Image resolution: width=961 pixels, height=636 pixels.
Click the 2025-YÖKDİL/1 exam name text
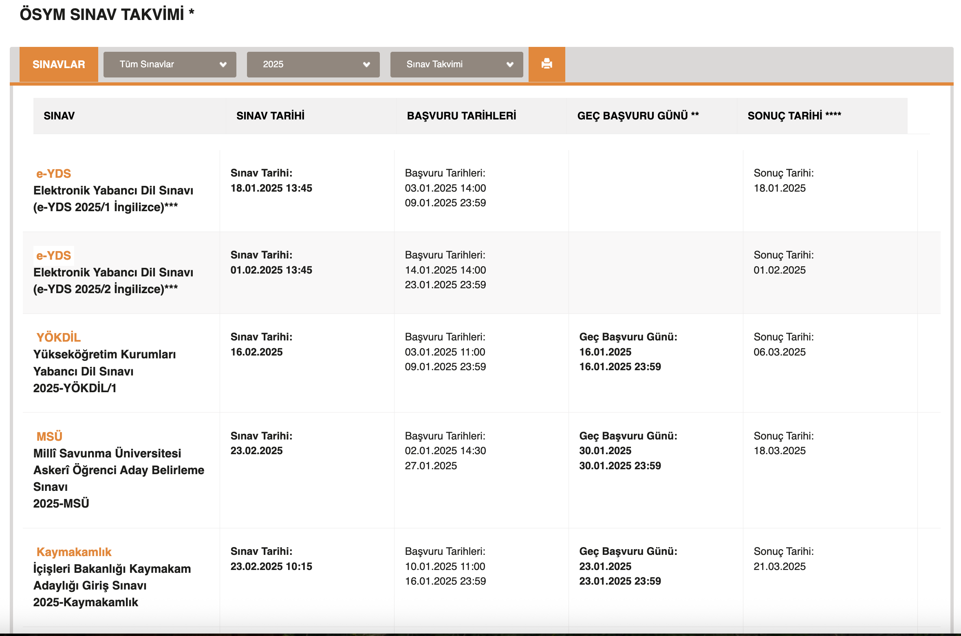[x=75, y=388]
